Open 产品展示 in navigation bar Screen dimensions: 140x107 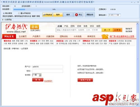(36, 36)
